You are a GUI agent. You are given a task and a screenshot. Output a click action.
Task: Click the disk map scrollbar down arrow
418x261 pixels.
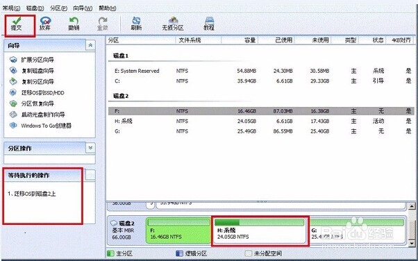[412, 244]
